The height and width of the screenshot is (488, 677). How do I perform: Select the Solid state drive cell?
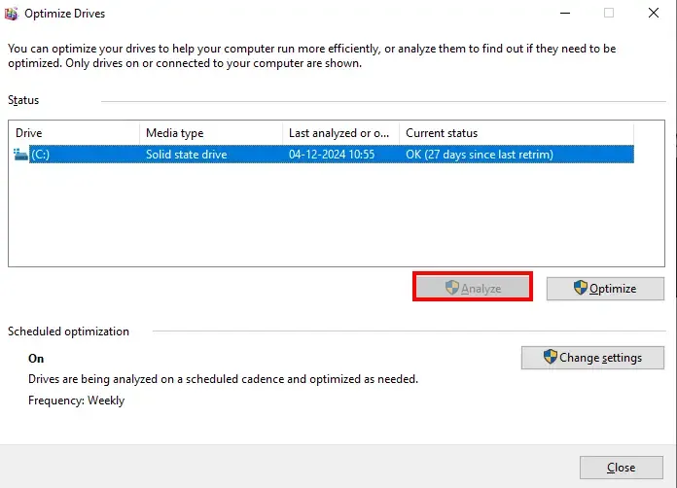(186, 155)
